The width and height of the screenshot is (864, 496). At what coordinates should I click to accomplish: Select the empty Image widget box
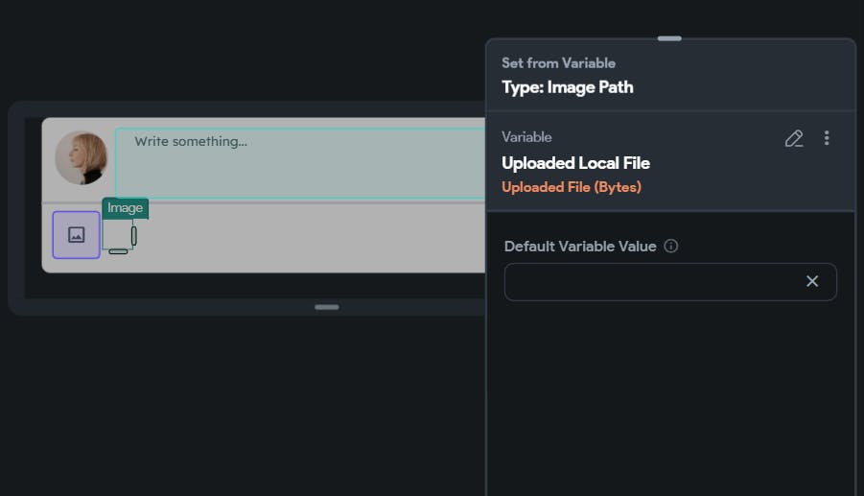116,233
